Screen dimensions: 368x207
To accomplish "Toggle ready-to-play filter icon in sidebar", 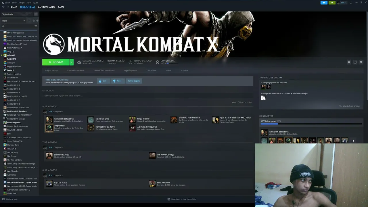I will point(37,21).
